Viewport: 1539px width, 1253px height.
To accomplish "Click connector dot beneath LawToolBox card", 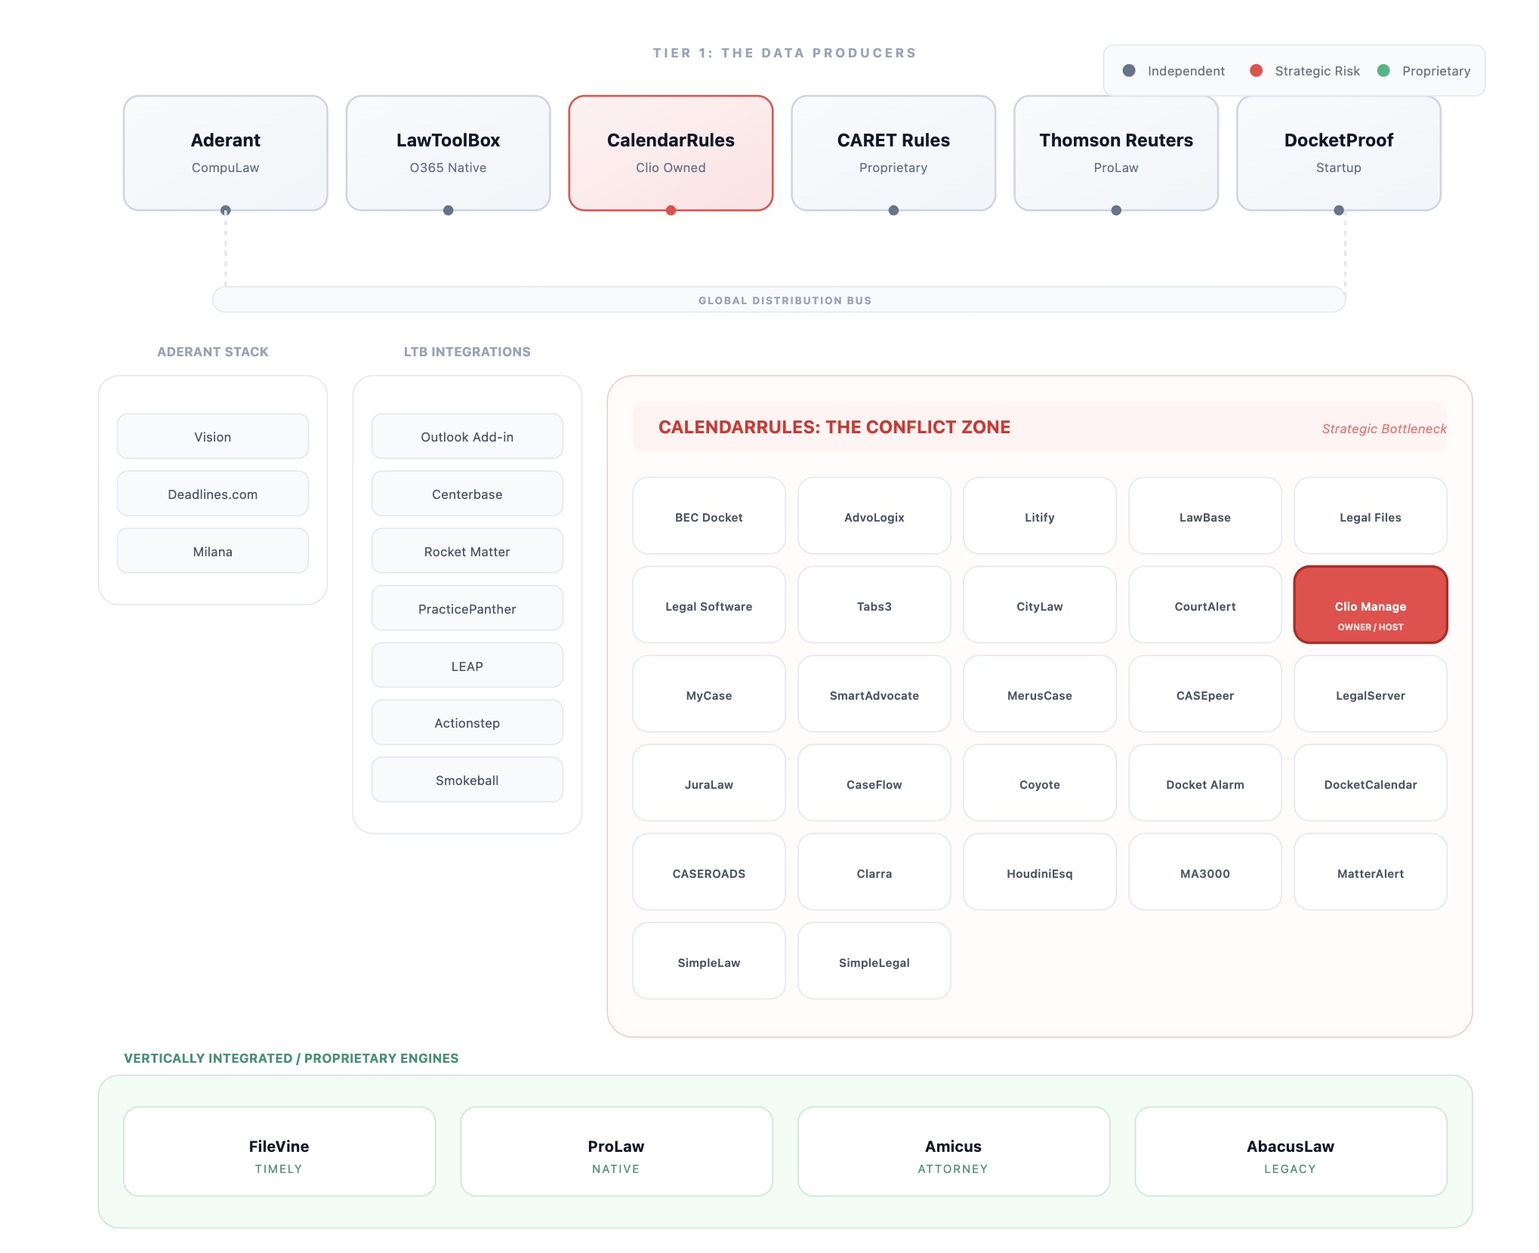I will 448,211.
